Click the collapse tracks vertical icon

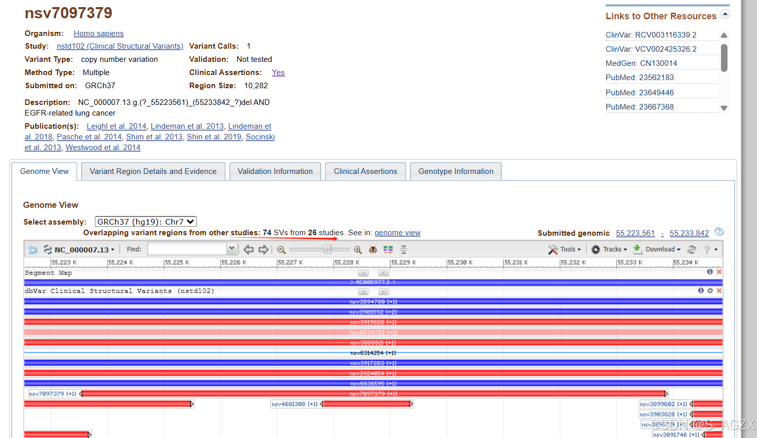pos(403,249)
